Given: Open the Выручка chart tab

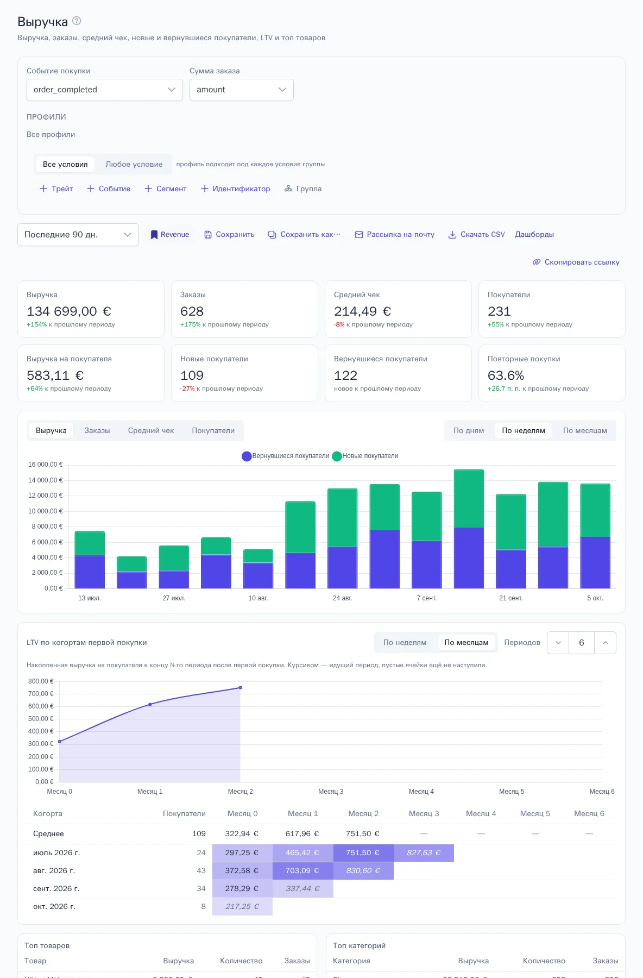Looking at the screenshot, I should 51,430.
